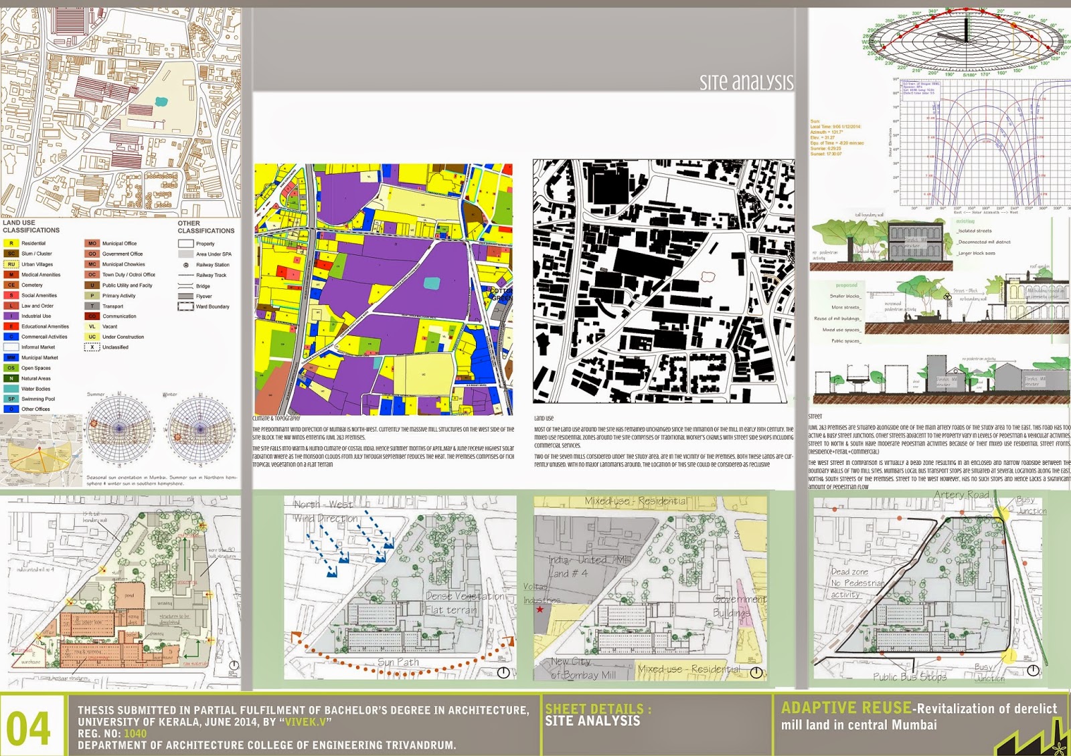Click the registration number 1040
Image resolution: width=1071 pixels, height=756 pixels.
(135, 733)
